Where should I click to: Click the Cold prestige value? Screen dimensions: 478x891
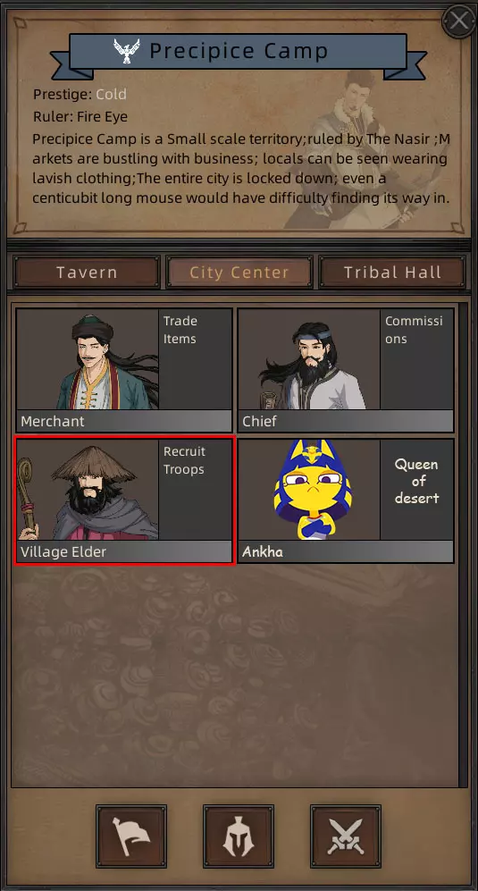point(111,95)
